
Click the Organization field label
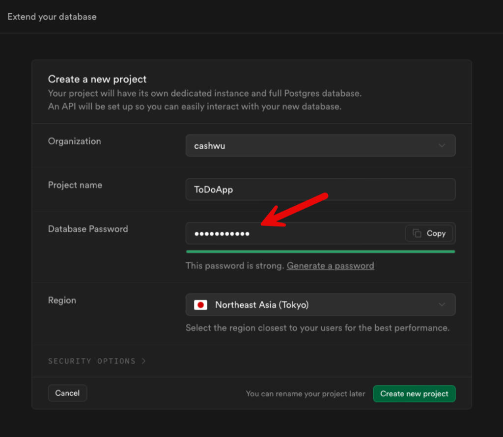pos(75,141)
